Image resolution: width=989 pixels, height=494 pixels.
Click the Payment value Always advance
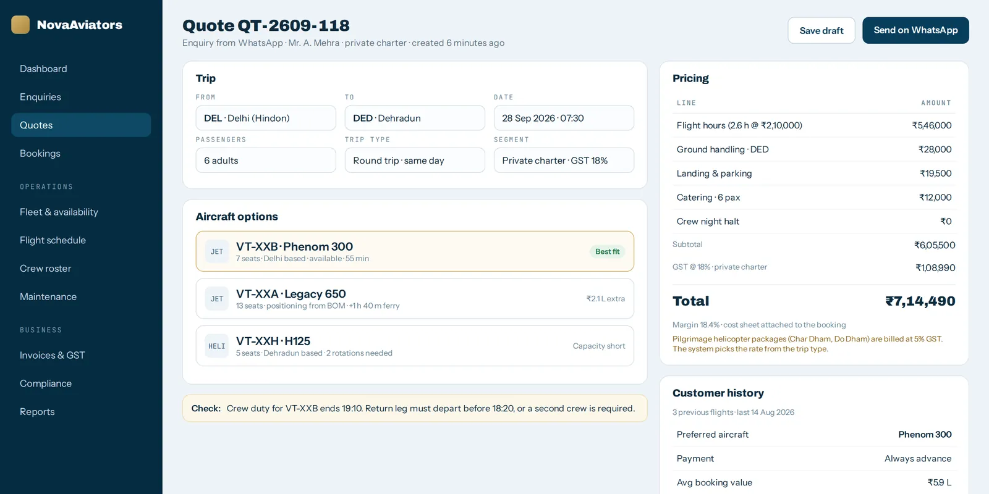pyautogui.click(x=918, y=459)
